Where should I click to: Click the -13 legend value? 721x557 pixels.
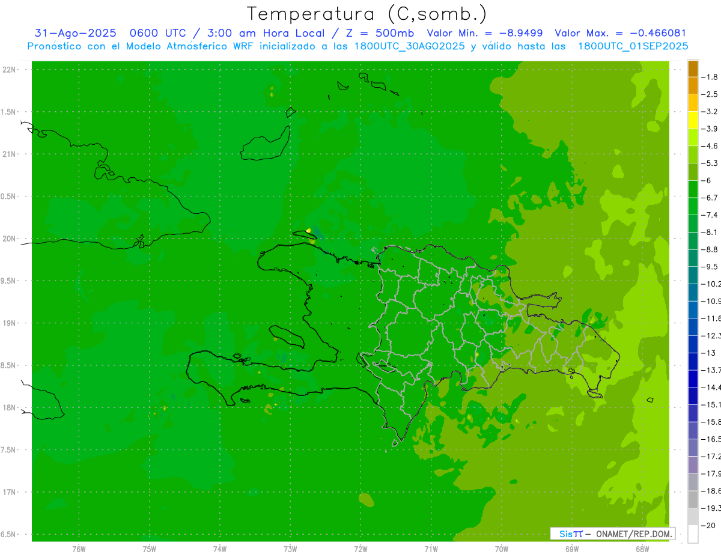coord(709,353)
